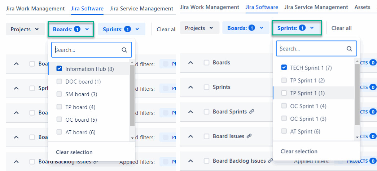
Task: Click link icon beside Board Sprints, right screenshot
Action: click(251, 112)
